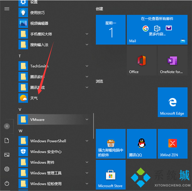Screen dimensions: 192x191
Task: Expand the 手机模拟大师 folder chevron
Action: click(x=87, y=34)
